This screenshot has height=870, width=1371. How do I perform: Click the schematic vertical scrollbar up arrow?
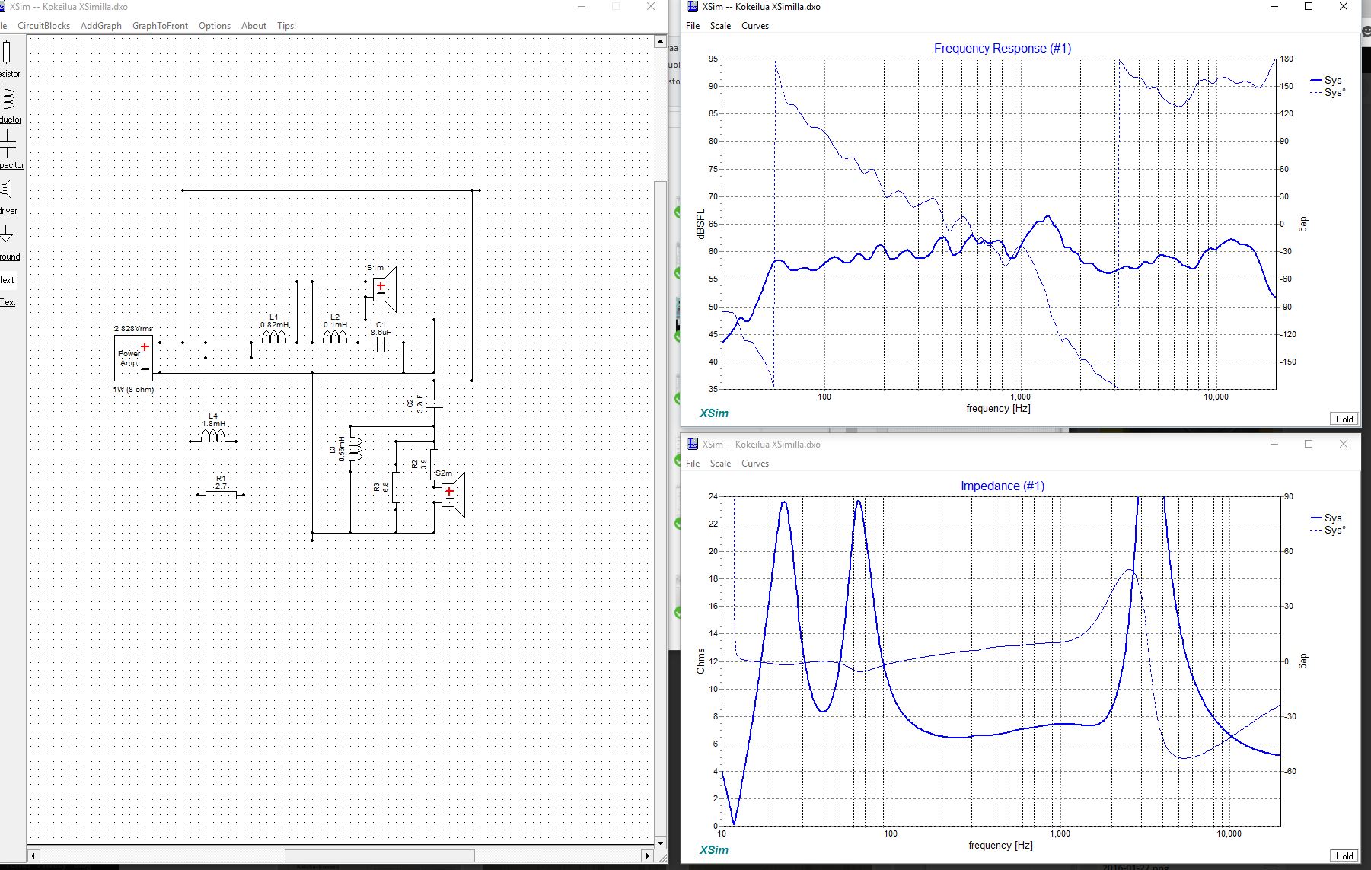(660, 42)
